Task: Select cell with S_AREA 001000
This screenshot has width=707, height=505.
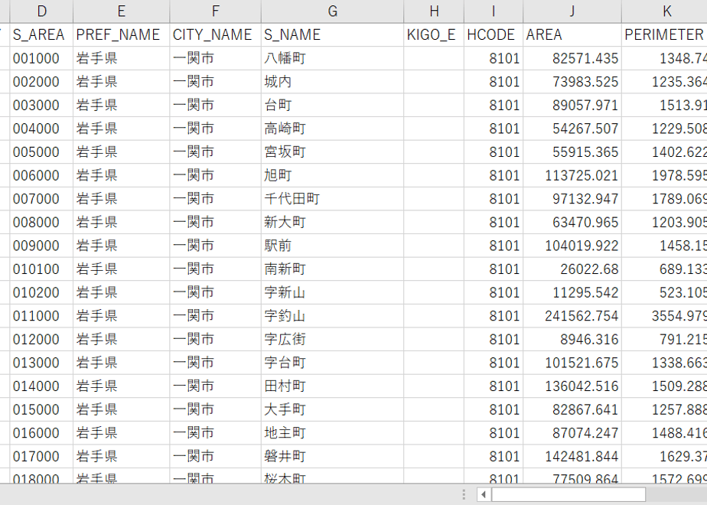Action: (41, 58)
